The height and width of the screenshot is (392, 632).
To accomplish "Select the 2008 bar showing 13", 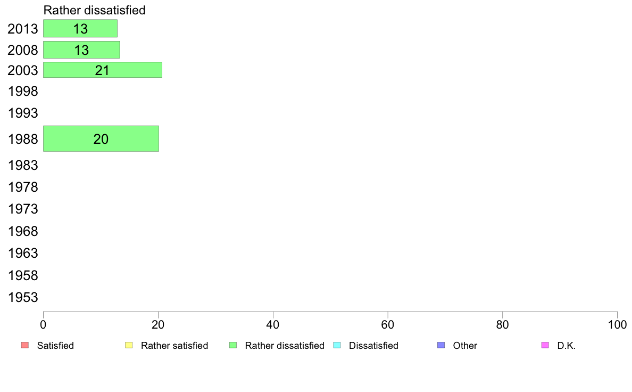I will tap(81, 50).
